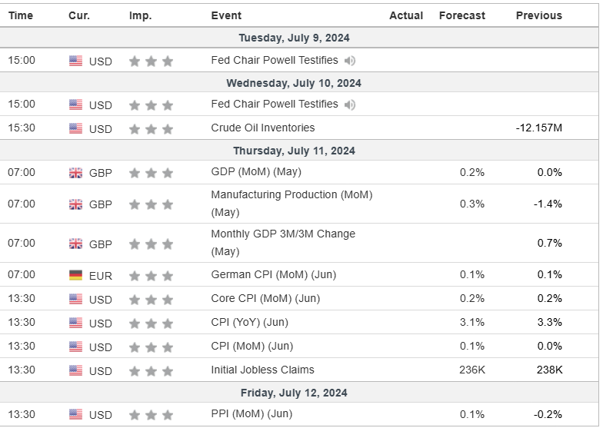This screenshot has height=428, width=603.
Task: Click US flag in Crude Oil Inventories row
Action: point(75,128)
